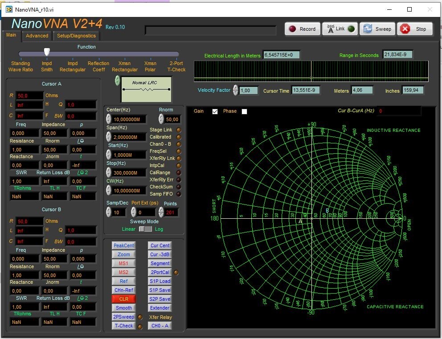442x339 pixels.
Task: Click the Function slider thumb
Action: tap(47, 52)
